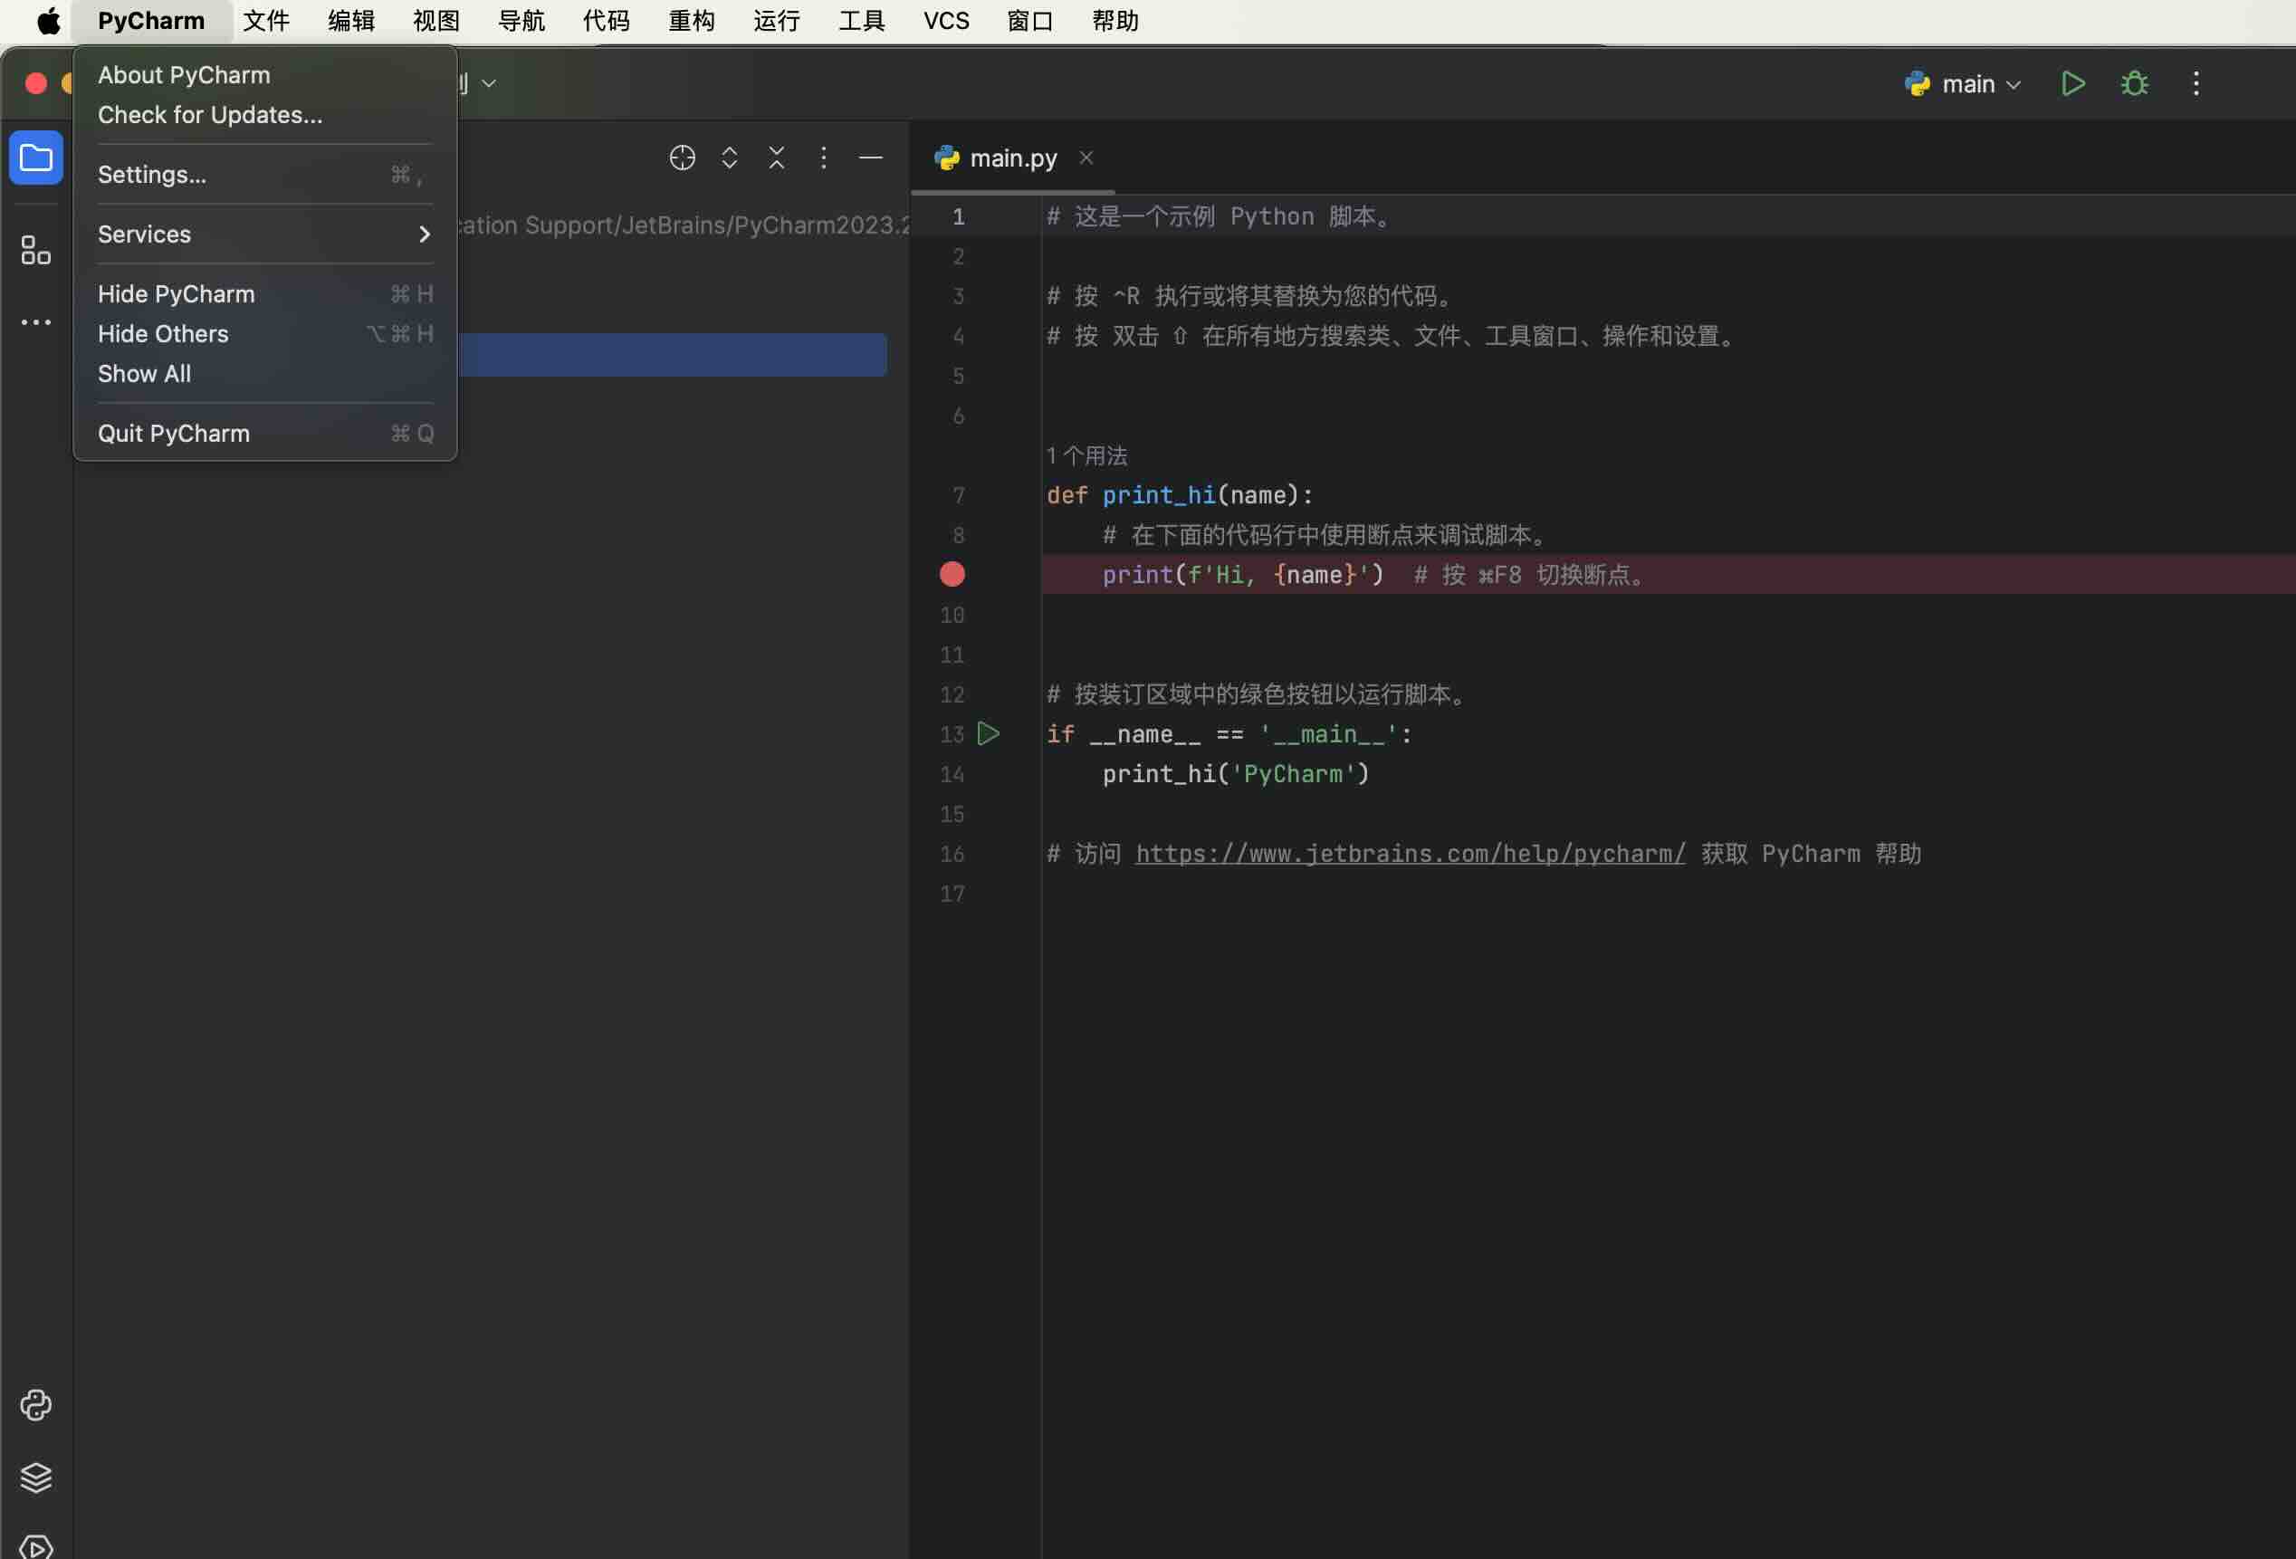The height and width of the screenshot is (1559, 2296).
Task: Click the green run gutter arrow on line 13
Action: [988, 733]
